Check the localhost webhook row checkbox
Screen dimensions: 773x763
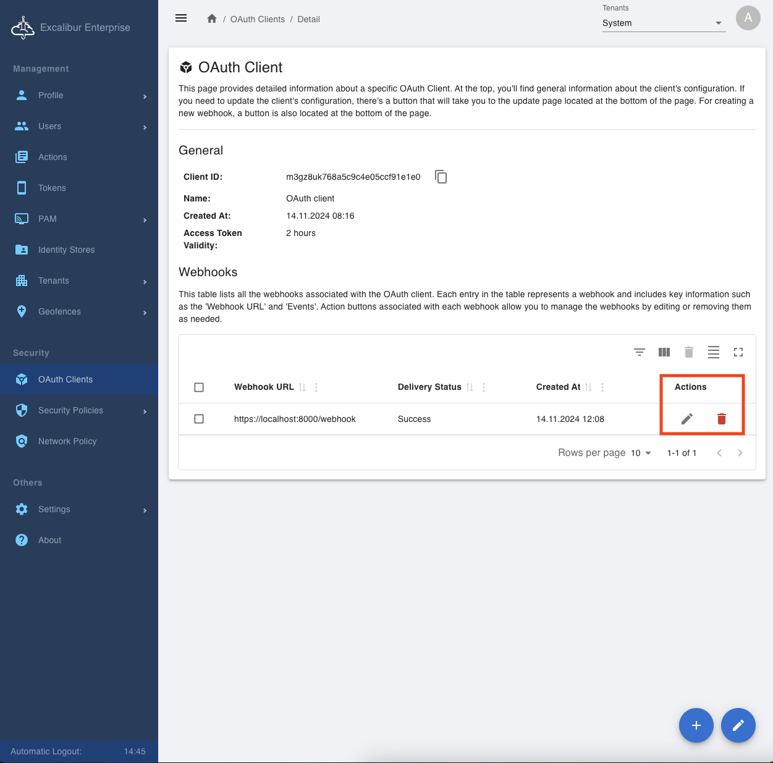tap(199, 419)
